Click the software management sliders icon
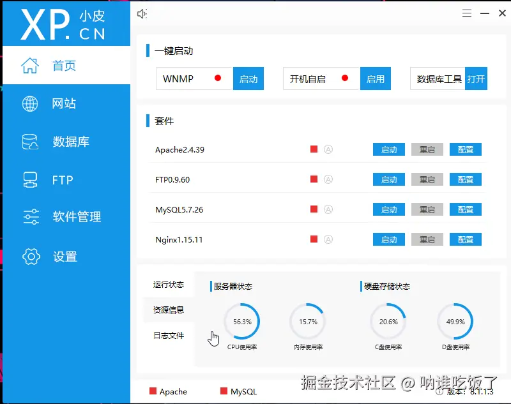 31,217
